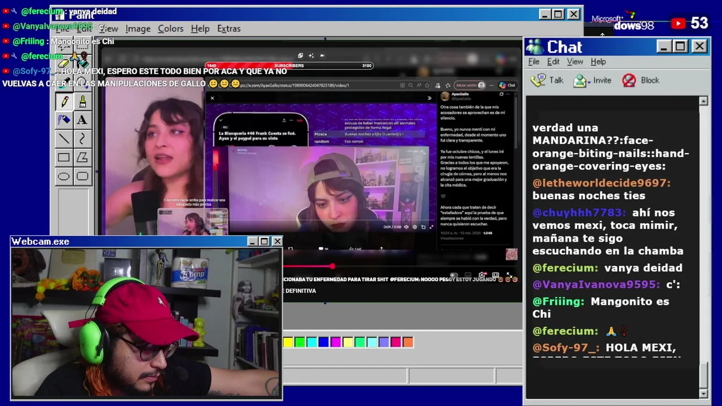Click username @Sofy-97_ in Chat window
Screen dimensions: 722x406
[566, 348]
